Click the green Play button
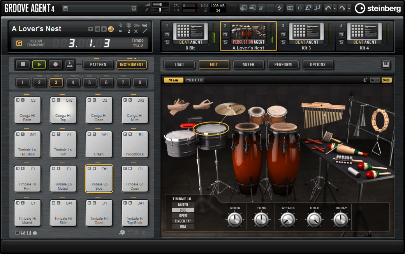 (39, 64)
